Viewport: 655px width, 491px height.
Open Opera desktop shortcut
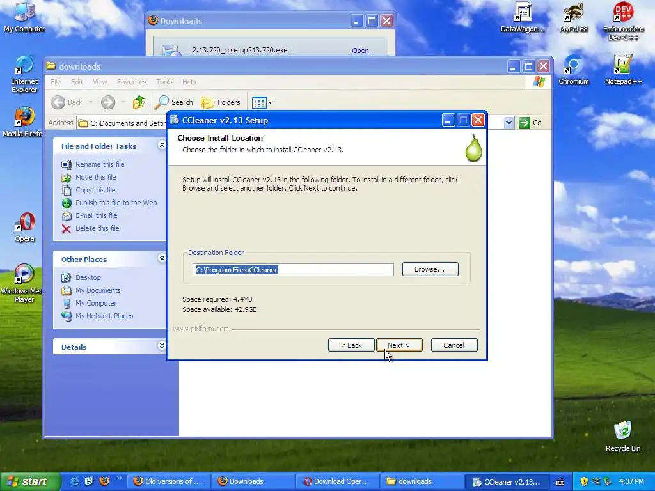[x=25, y=228]
